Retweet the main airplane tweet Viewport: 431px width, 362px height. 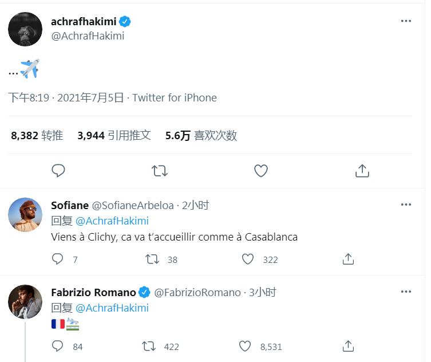click(160, 170)
